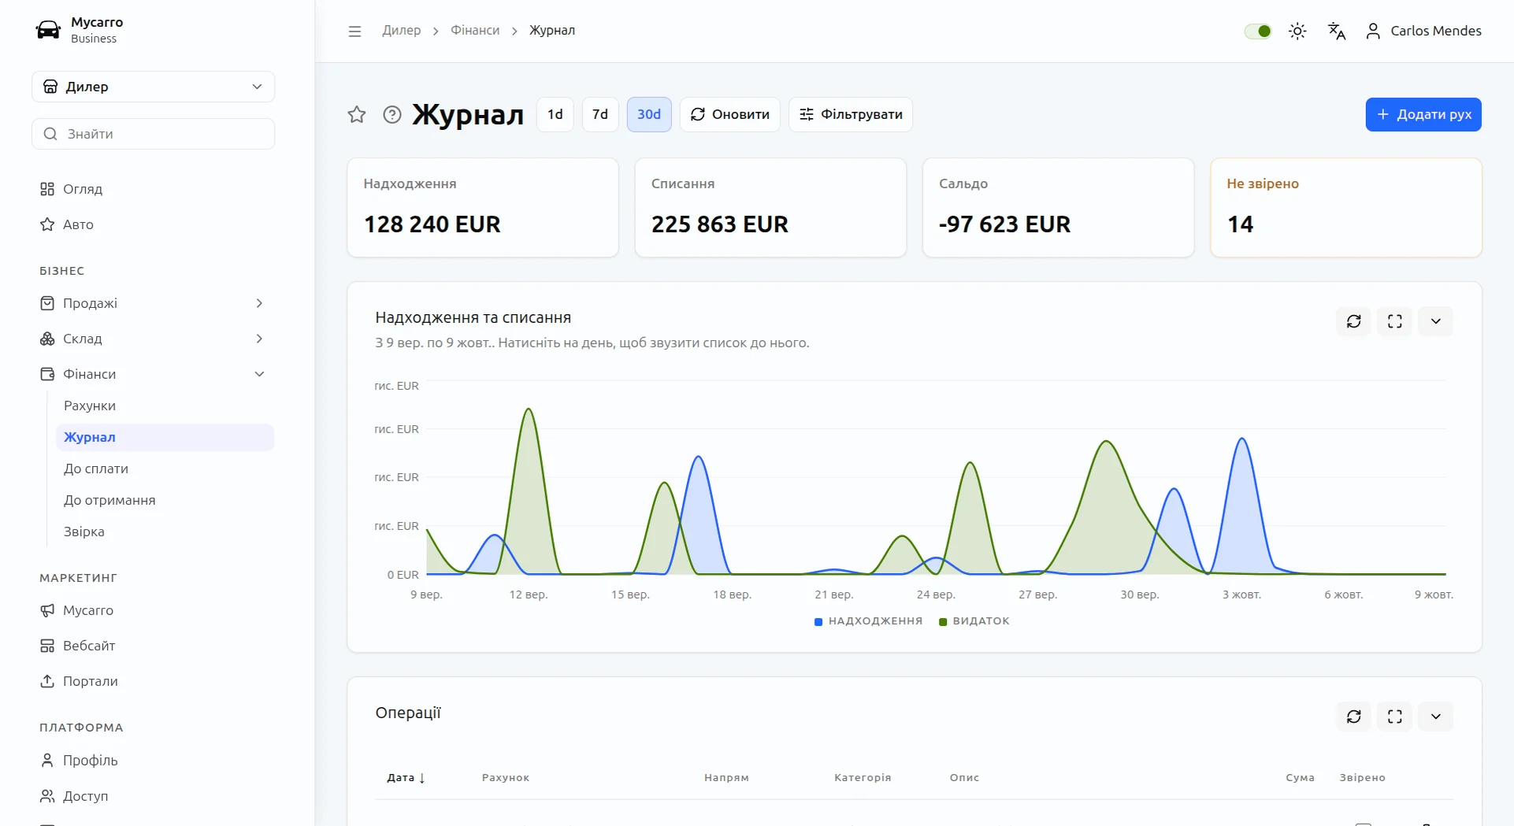This screenshot has width=1514, height=826.
Task: Refresh the Надходження та списання chart
Action: (x=1354, y=321)
